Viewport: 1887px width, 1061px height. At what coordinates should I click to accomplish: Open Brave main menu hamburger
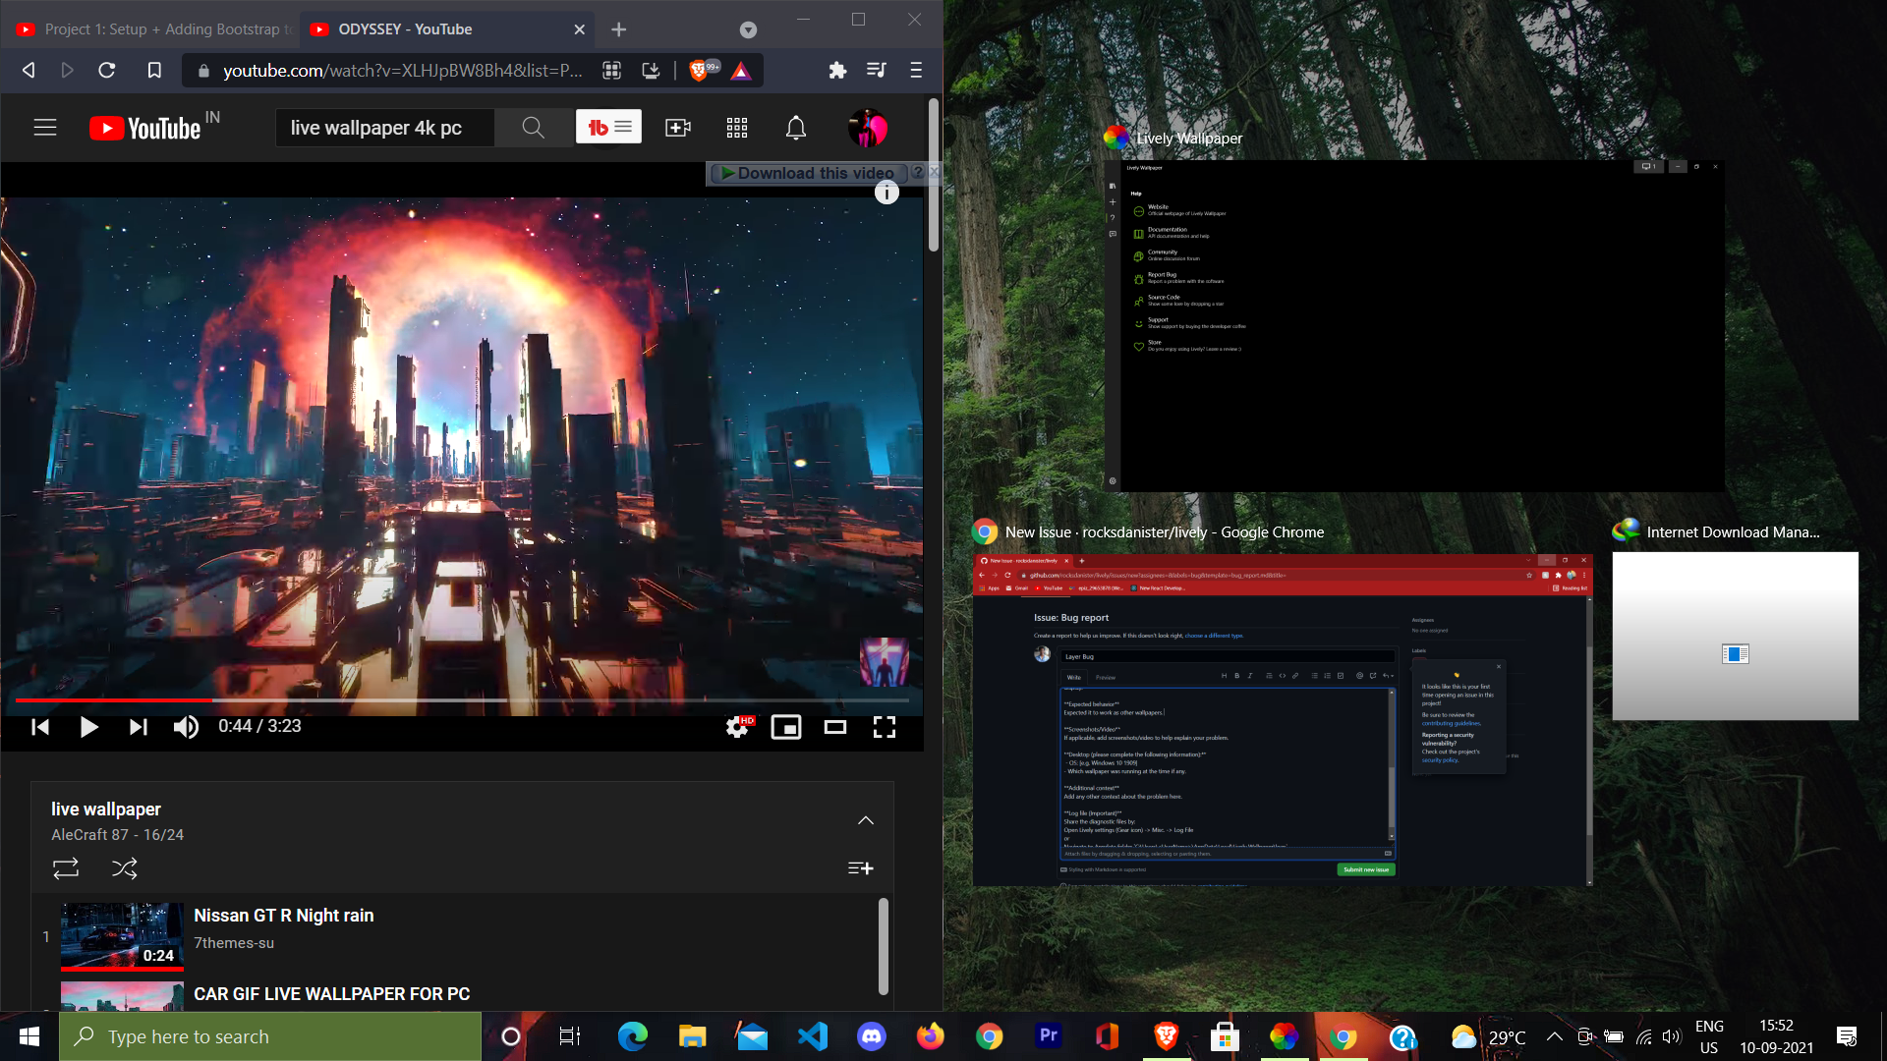[x=916, y=70]
